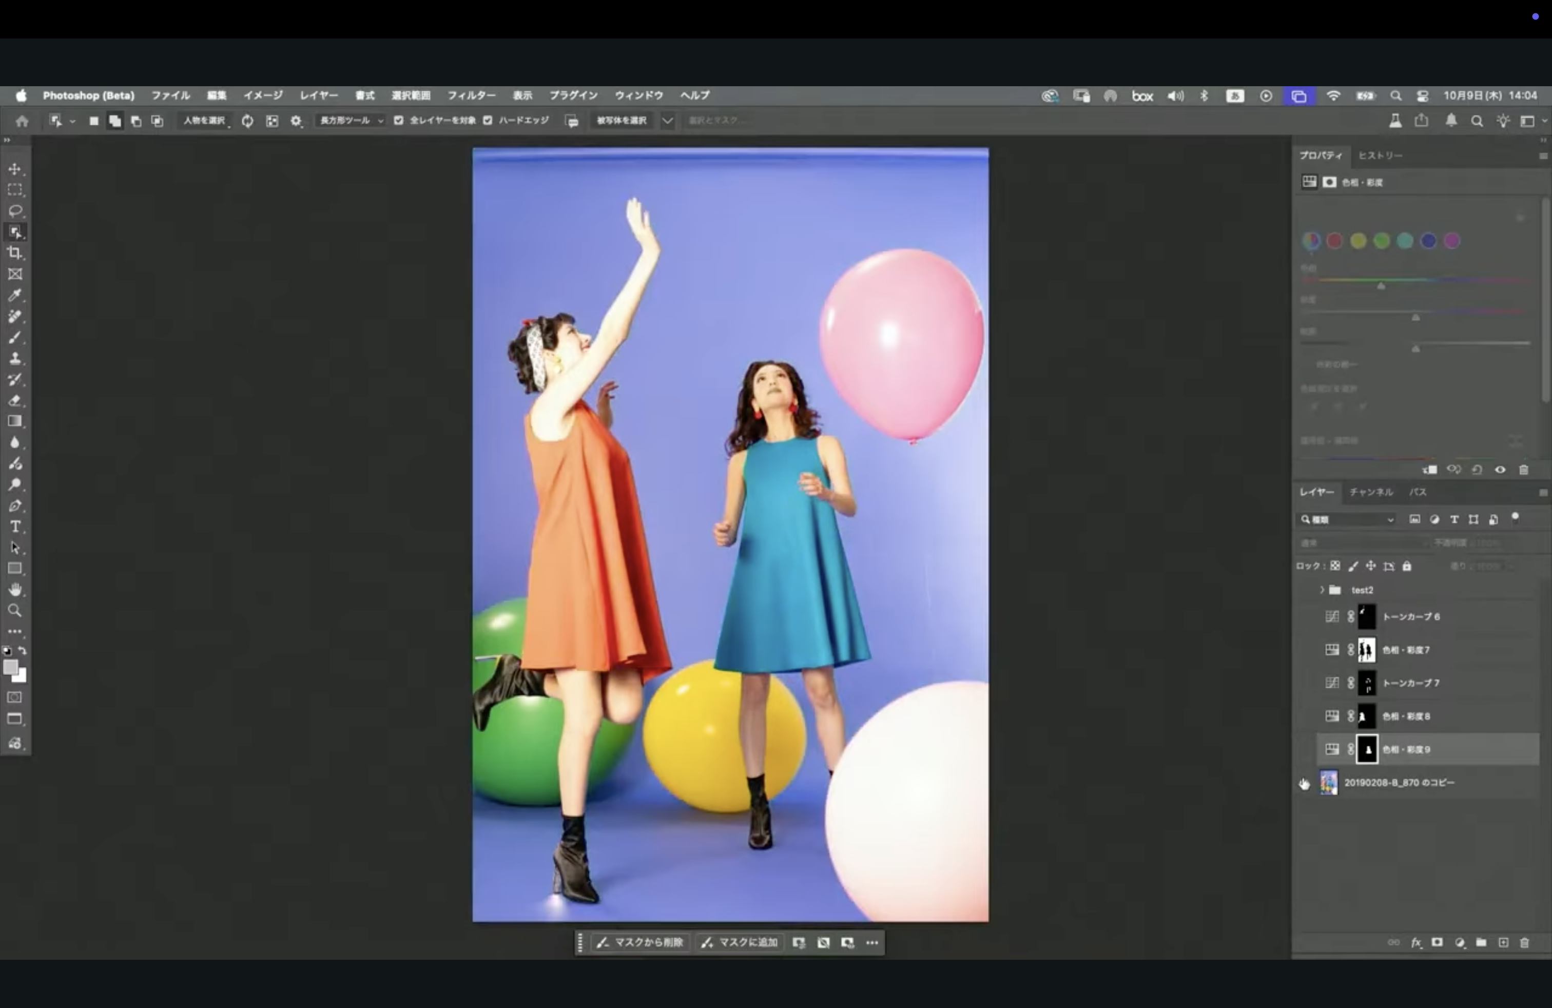The image size is (1552, 1008).
Task: Select the Clone Stamp tool
Action: point(15,359)
